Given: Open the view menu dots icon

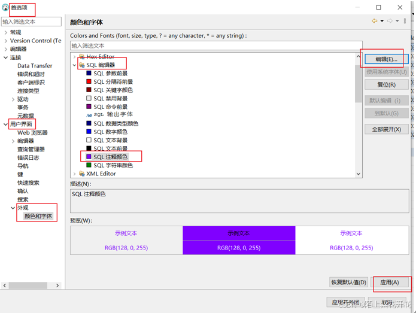Looking at the screenshot, I should [x=405, y=21].
